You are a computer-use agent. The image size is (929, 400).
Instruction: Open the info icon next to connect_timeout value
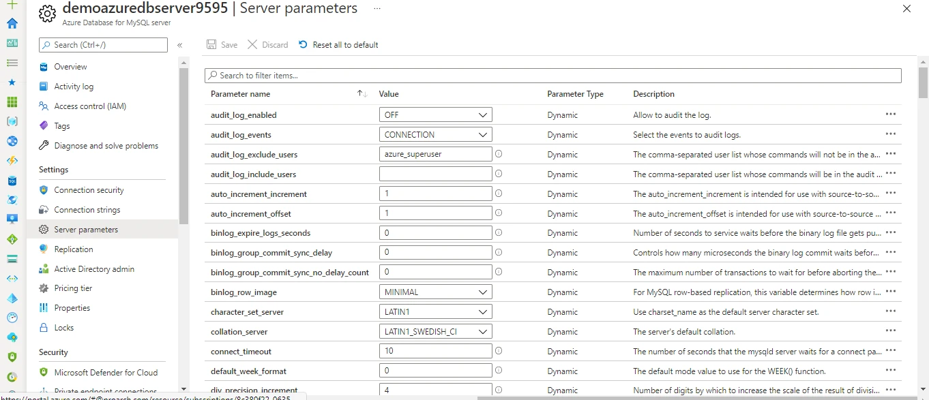(x=499, y=351)
